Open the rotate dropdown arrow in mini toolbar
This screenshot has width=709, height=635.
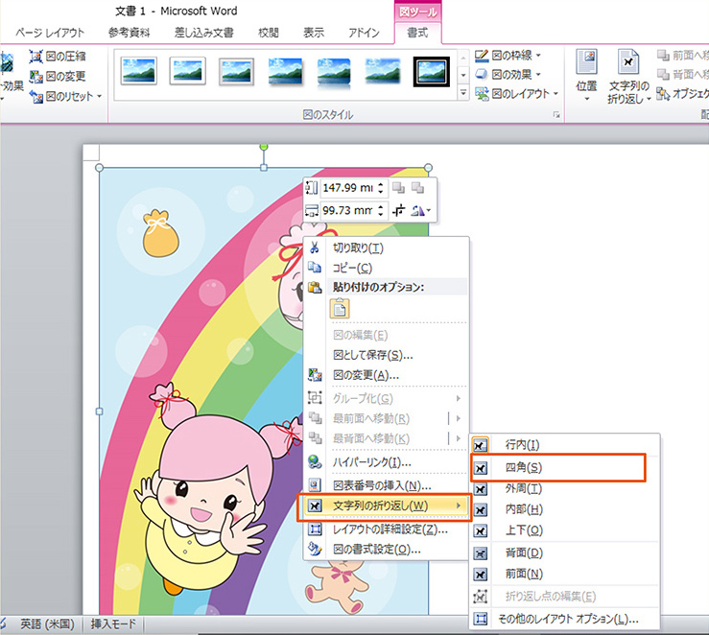[428, 211]
